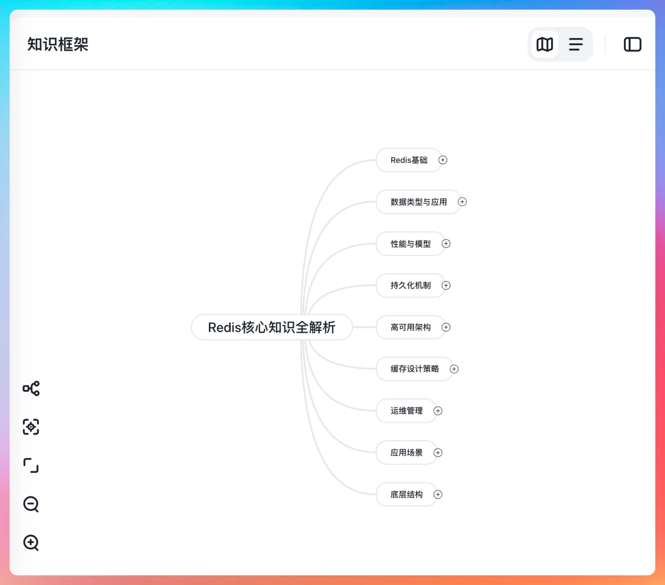Switch to outline list view
Viewport: 665px width, 585px height.
pyautogui.click(x=576, y=44)
